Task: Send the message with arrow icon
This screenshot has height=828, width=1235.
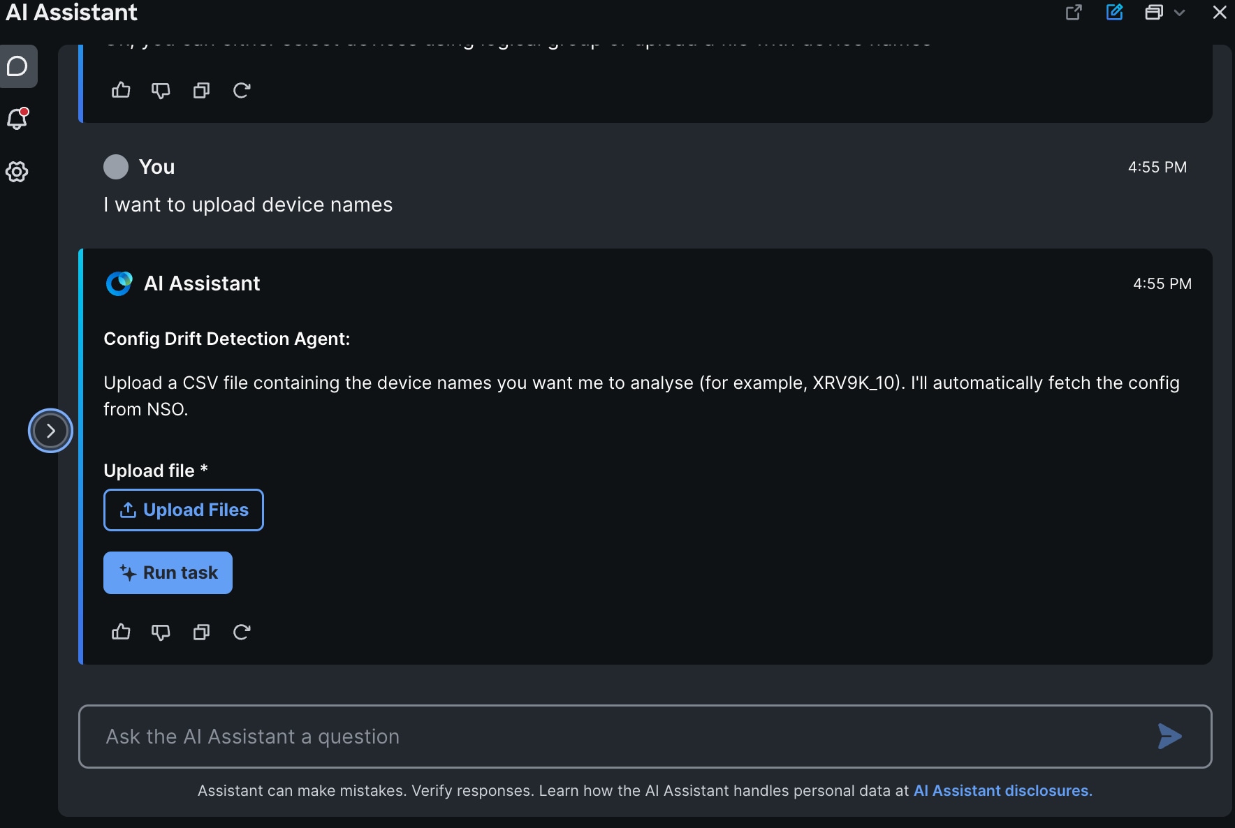Action: click(x=1169, y=737)
